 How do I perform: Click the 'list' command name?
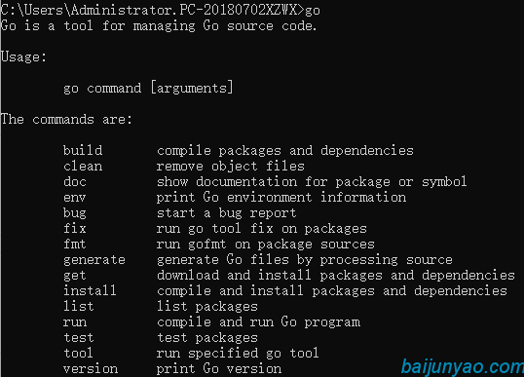[x=79, y=307]
